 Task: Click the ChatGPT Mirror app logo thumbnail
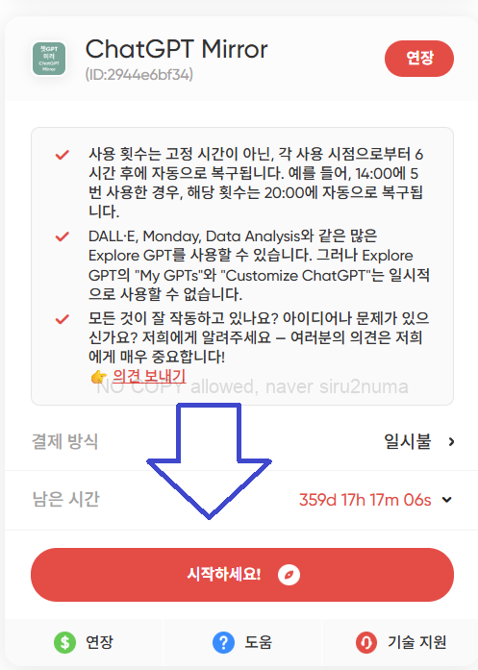click(49, 59)
